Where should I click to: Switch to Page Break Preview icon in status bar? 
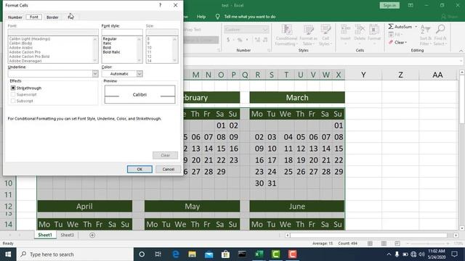[397, 244]
